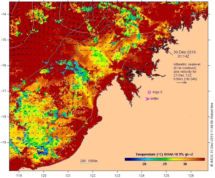Click latitude label -15
Viewport: 215px width, 178px height.
point(3,40)
